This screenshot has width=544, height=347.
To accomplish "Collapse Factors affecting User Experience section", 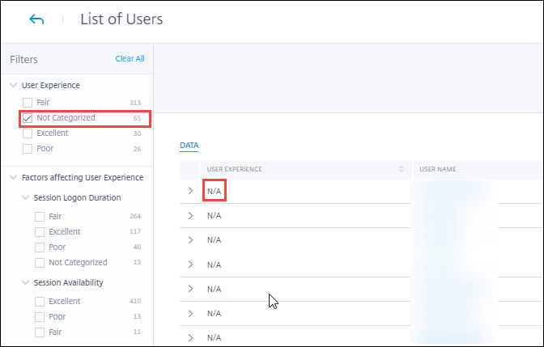I will tap(14, 177).
